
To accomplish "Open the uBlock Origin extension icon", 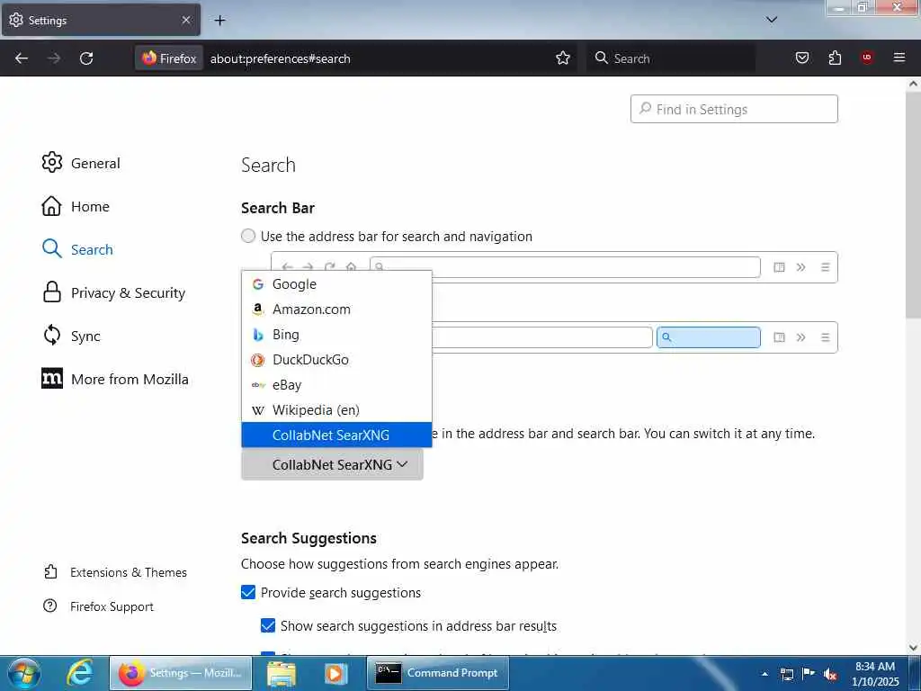I will tap(867, 58).
